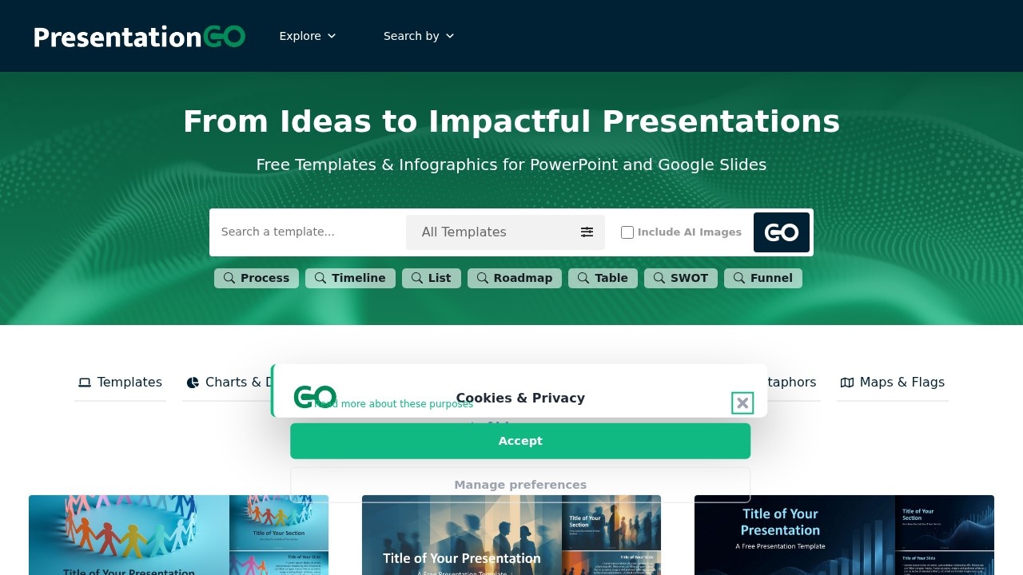This screenshot has height=575, width=1023.
Task: Open Manage preferences for cookies
Action: click(x=520, y=484)
